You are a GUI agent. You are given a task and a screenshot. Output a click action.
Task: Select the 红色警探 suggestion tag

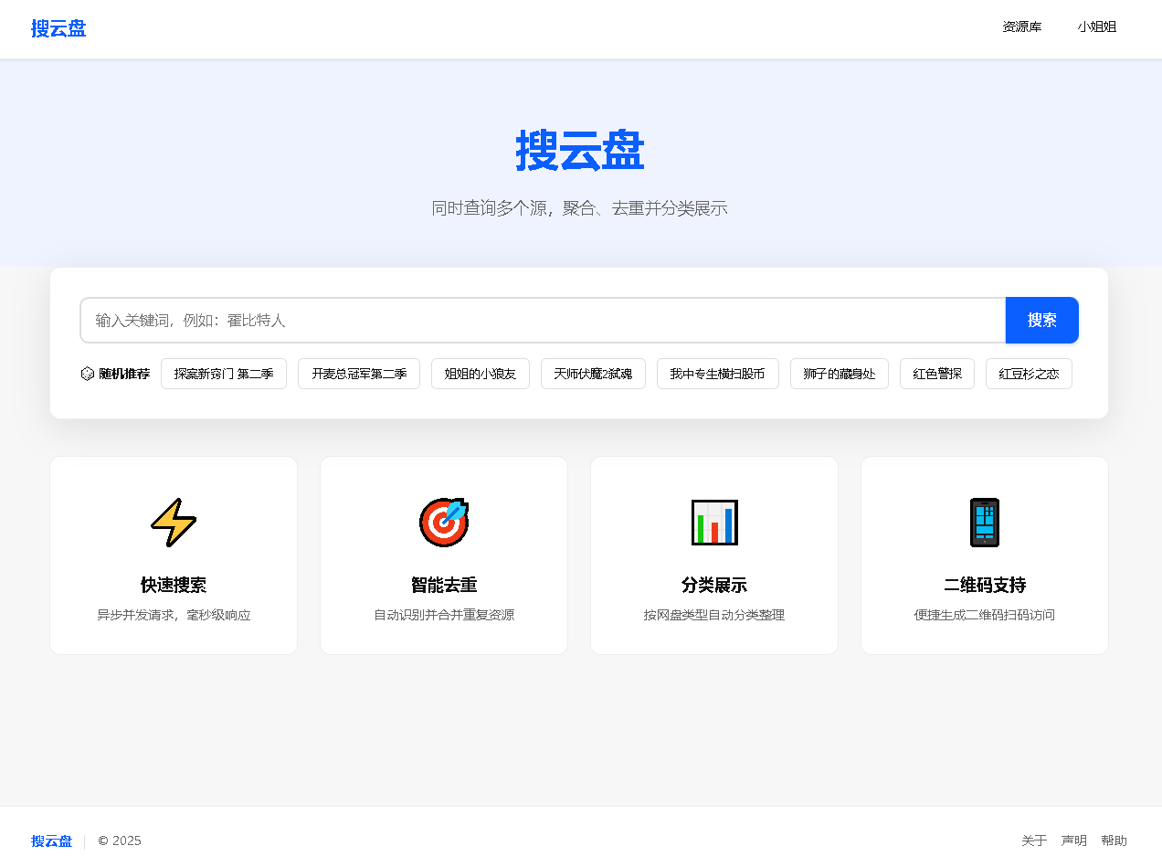937,374
